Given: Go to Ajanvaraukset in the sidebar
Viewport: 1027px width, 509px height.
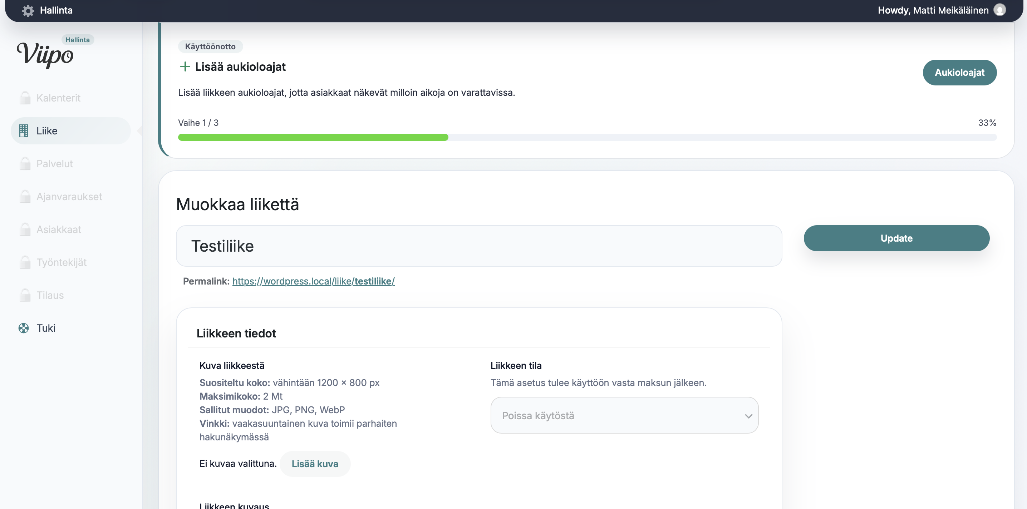Looking at the screenshot, I should (70, 197).
